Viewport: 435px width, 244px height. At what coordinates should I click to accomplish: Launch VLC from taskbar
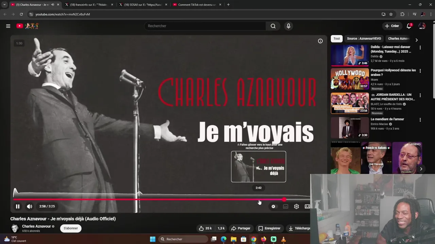[x=283, y=239]
